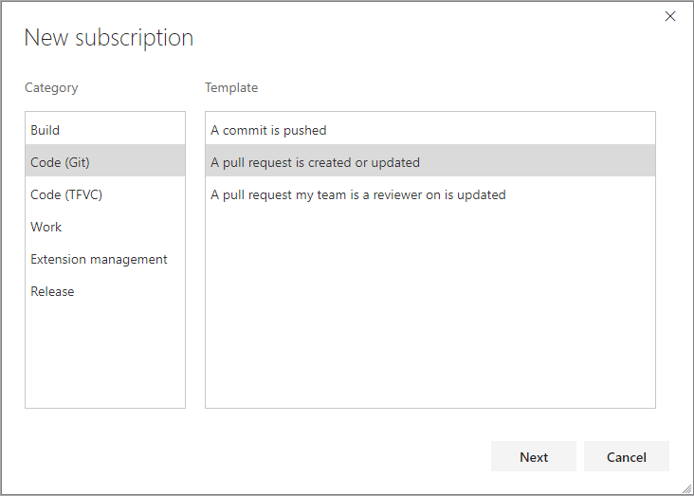Select the Extension management category
Viewport: 694px width, 496px height.
tap(105, 259)
